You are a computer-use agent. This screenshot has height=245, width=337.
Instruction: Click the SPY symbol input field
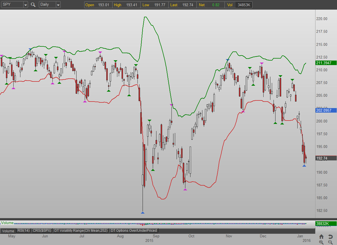click(12, 5)
